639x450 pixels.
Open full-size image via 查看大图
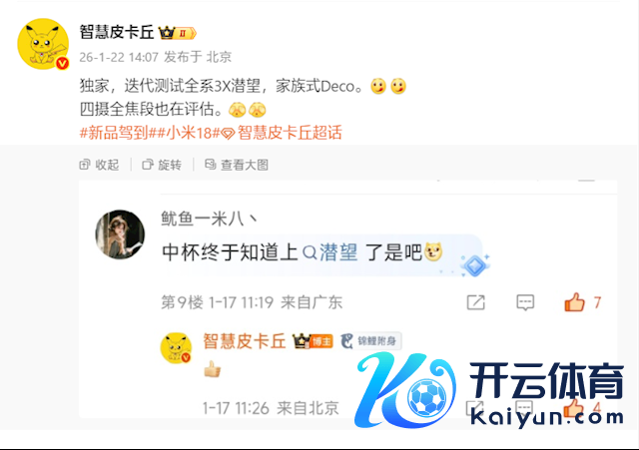click(x=237, y=165)
